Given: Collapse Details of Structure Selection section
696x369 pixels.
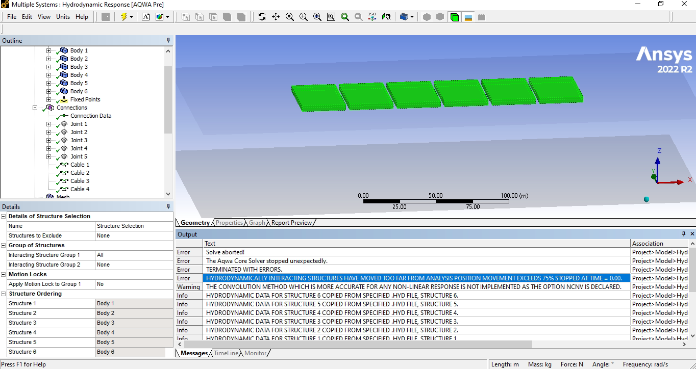Looking at the screenshot, I should click(x=4, y=217).
